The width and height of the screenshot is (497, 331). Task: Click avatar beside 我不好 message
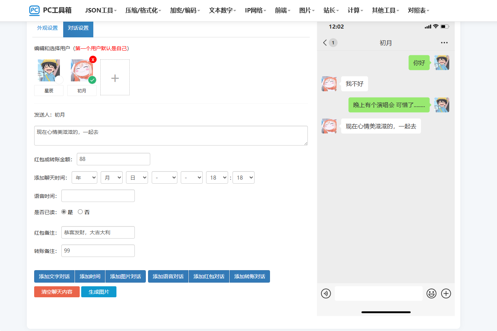(329, 84)
